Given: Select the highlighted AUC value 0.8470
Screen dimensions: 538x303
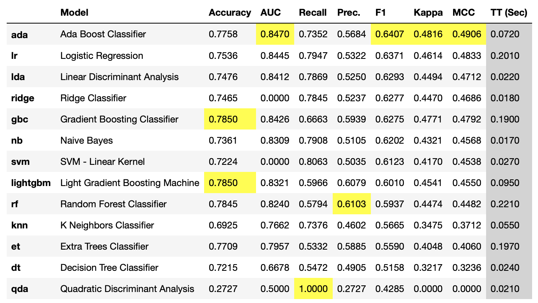Looking at the screenshot, I should 275,34.
